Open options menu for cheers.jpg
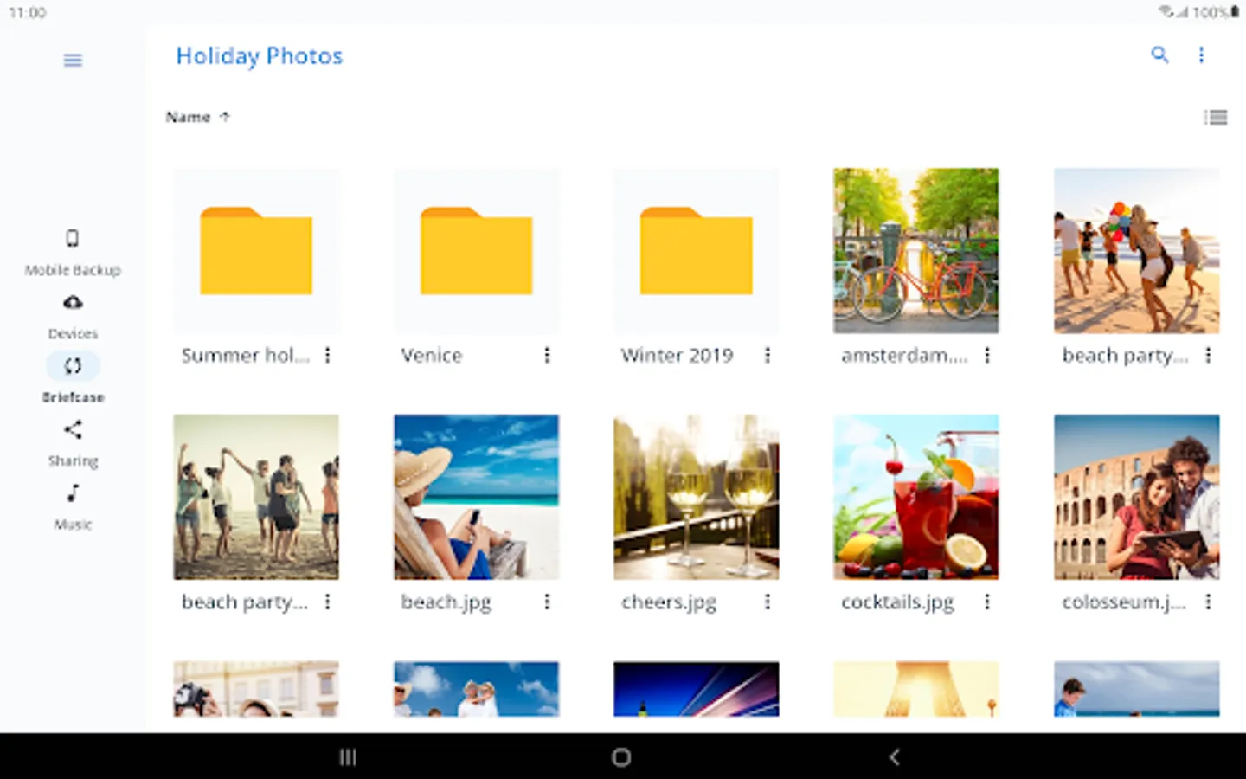Screen dimensions: 1246x779 [767, 602]
